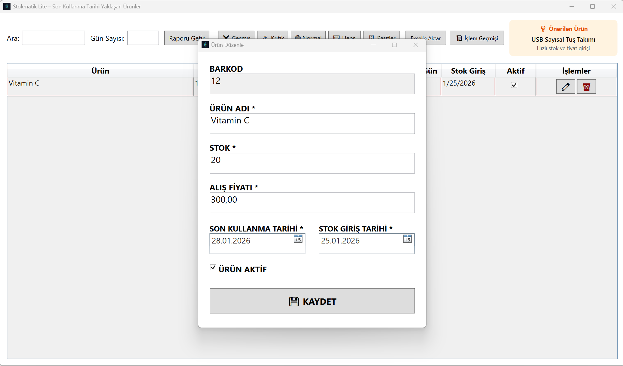
Task: Click the floppy disk icon on Kaydet
Action: (294, 301)
